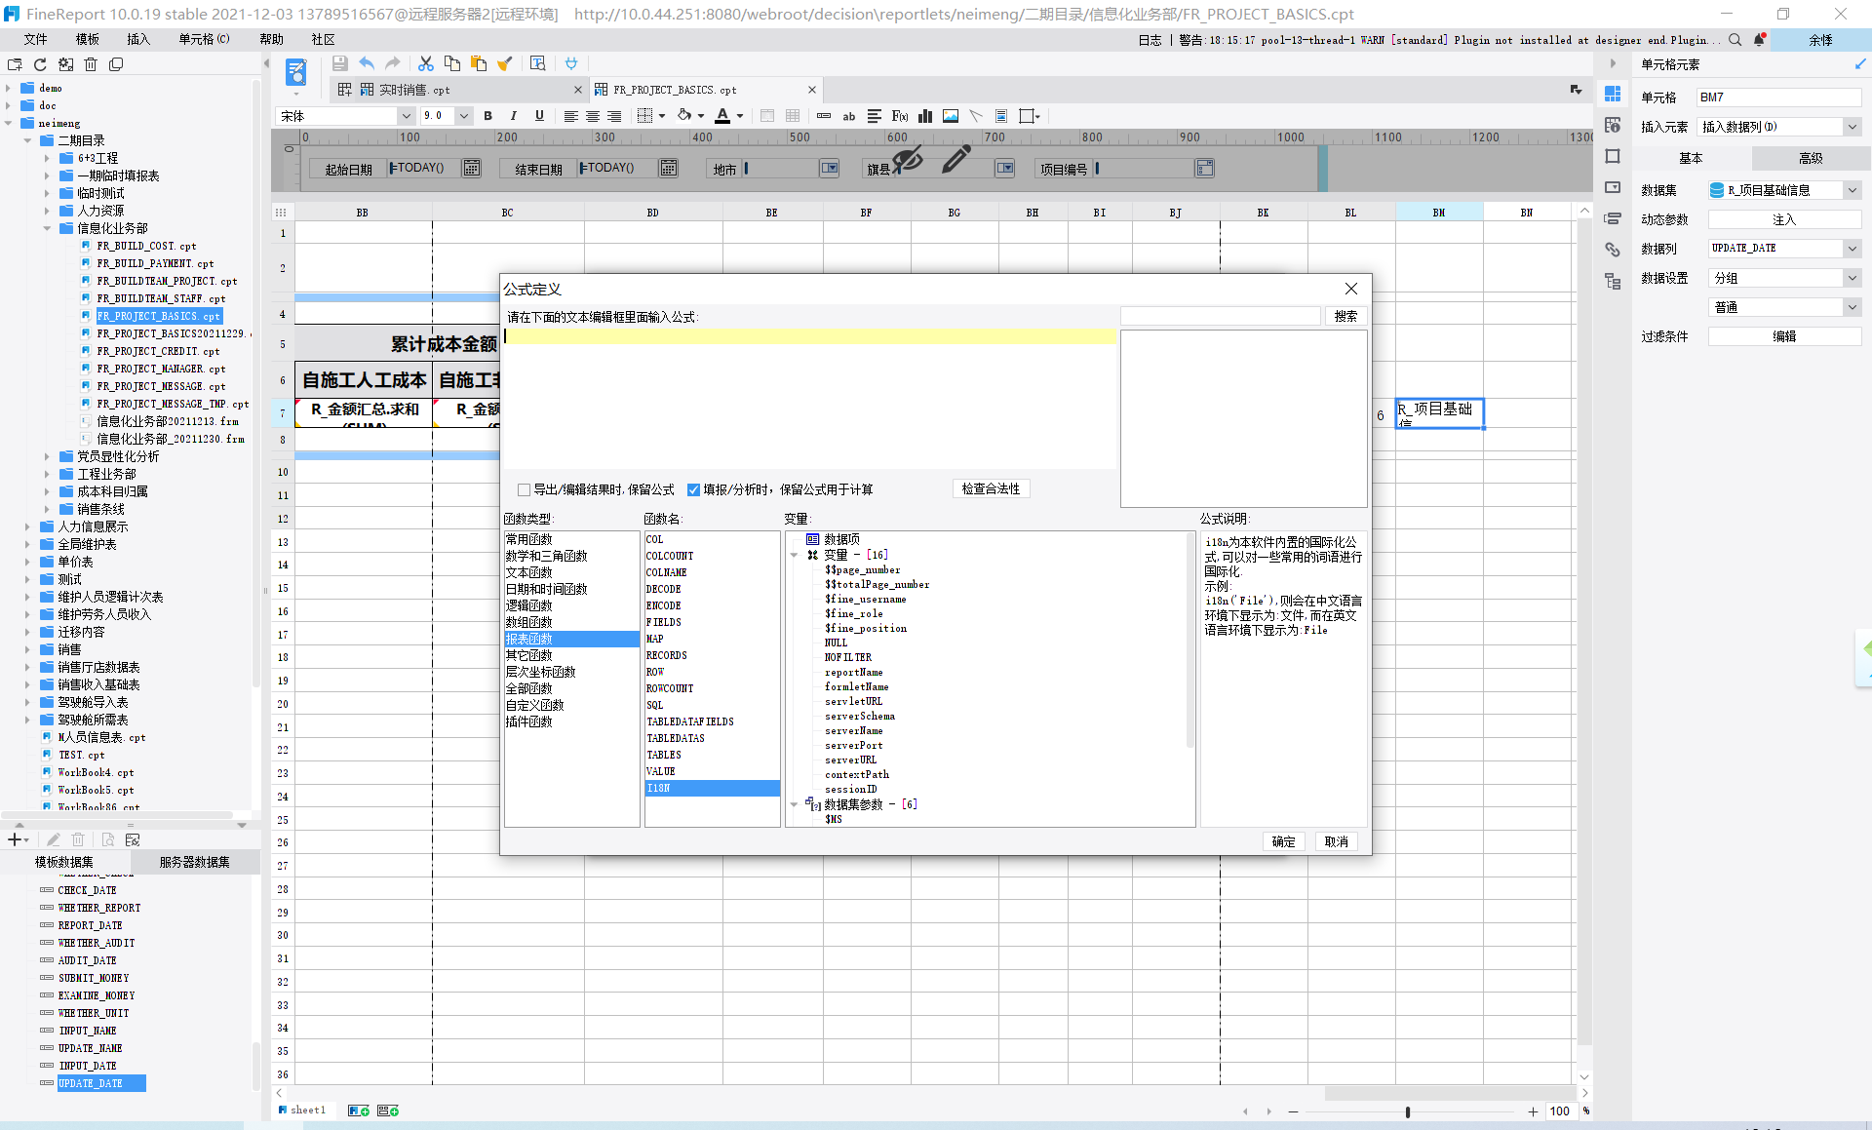The image size is (1872, 1130).
Task: Click the insert chart bar icon
Action: [x=925, y=116]
